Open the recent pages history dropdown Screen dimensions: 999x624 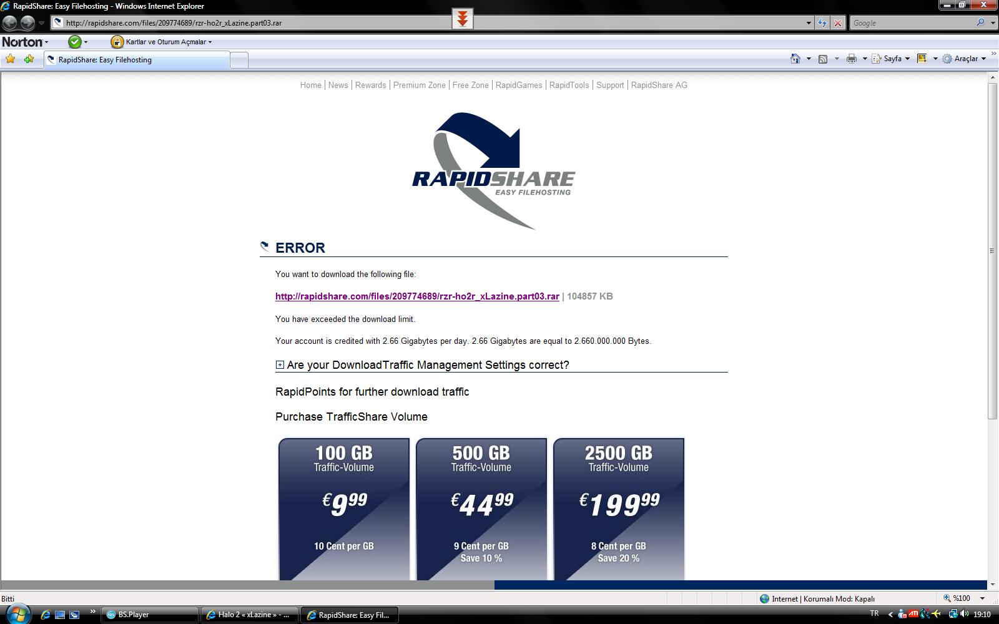tap(41, 23)
